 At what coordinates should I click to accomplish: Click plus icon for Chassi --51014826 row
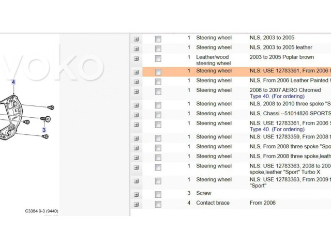click(x=137, y=114)
